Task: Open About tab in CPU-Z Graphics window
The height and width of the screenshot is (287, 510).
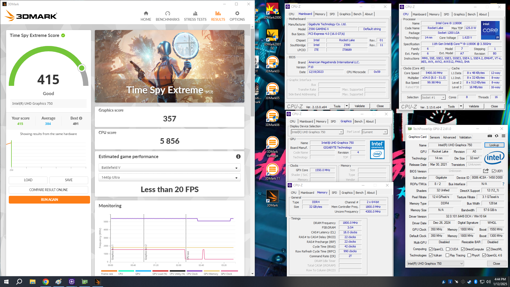Action: pyautogui.click(x=369, y=121)
